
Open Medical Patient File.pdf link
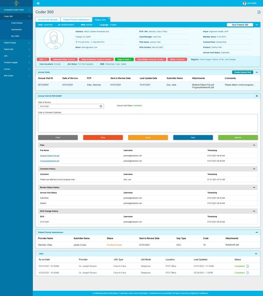50,156
